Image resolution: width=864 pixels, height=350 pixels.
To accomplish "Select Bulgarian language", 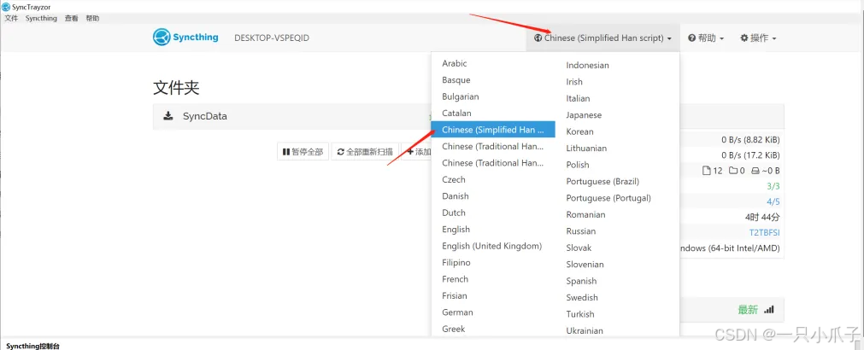I will (x=493, y=96).
